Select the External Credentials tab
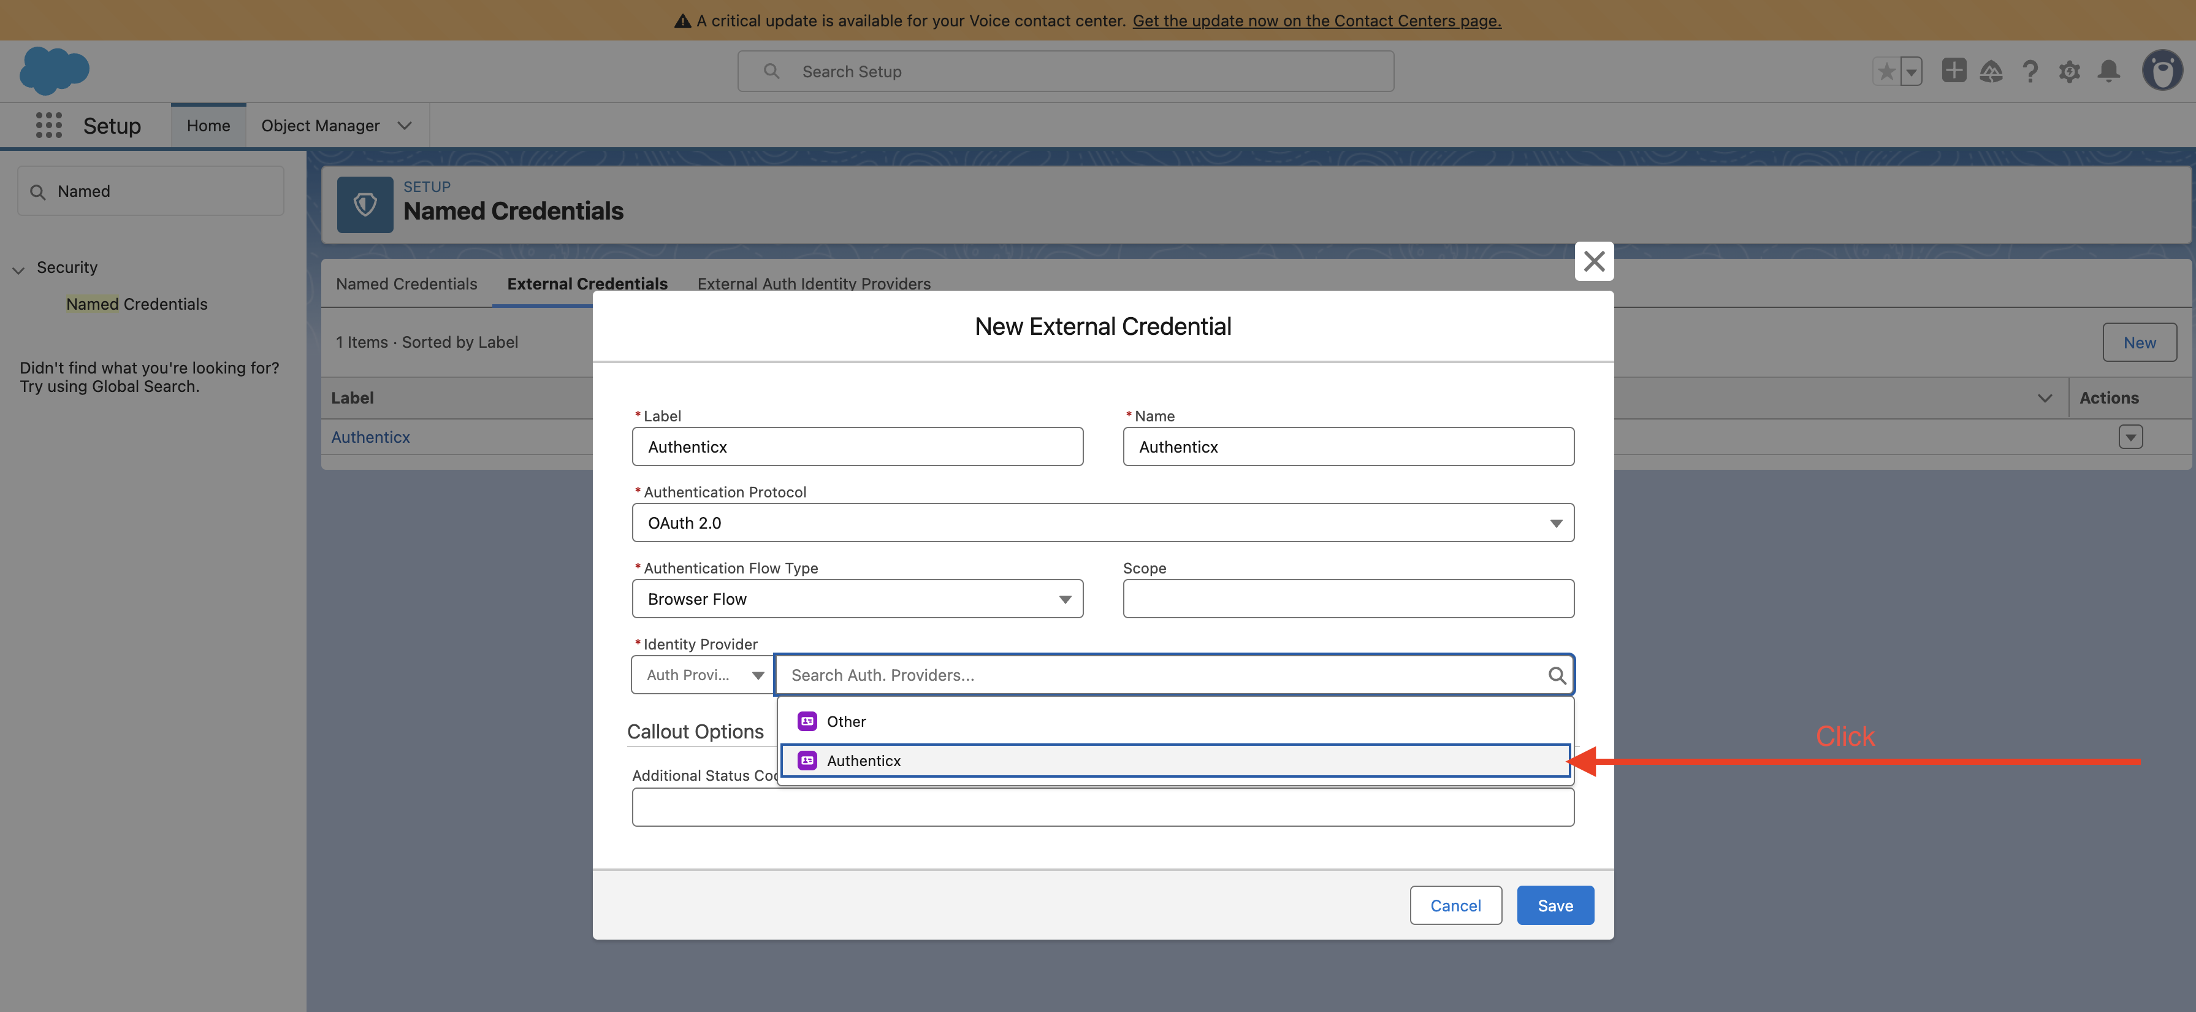 pyautogui.click(x=587, y=284)
